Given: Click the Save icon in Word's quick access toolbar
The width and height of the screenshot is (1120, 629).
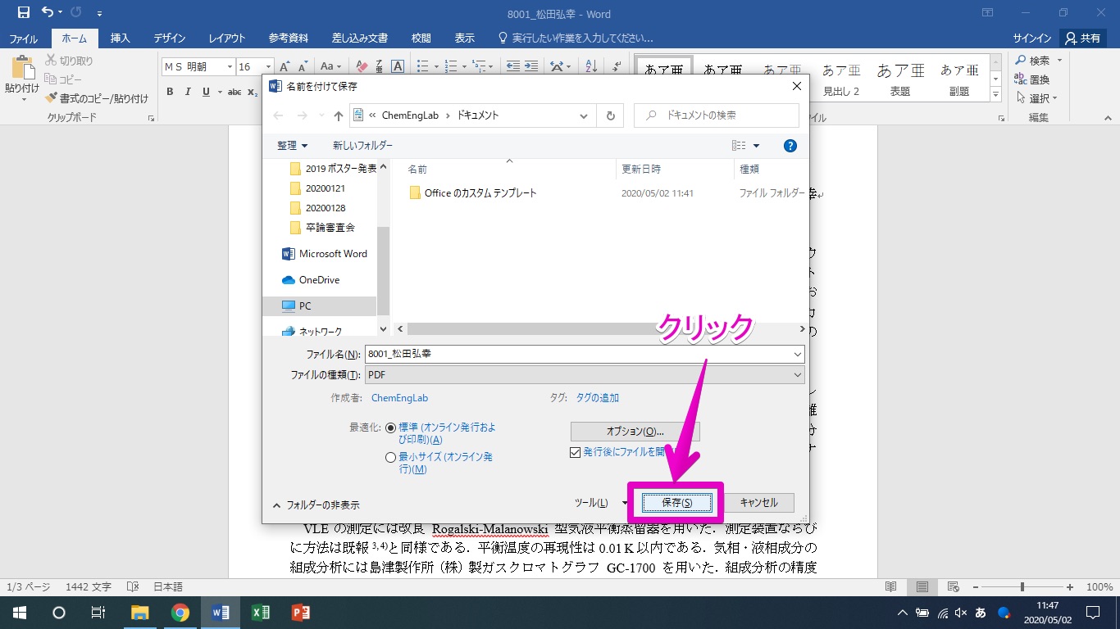Looking at the screenshot, I should 23,12.
